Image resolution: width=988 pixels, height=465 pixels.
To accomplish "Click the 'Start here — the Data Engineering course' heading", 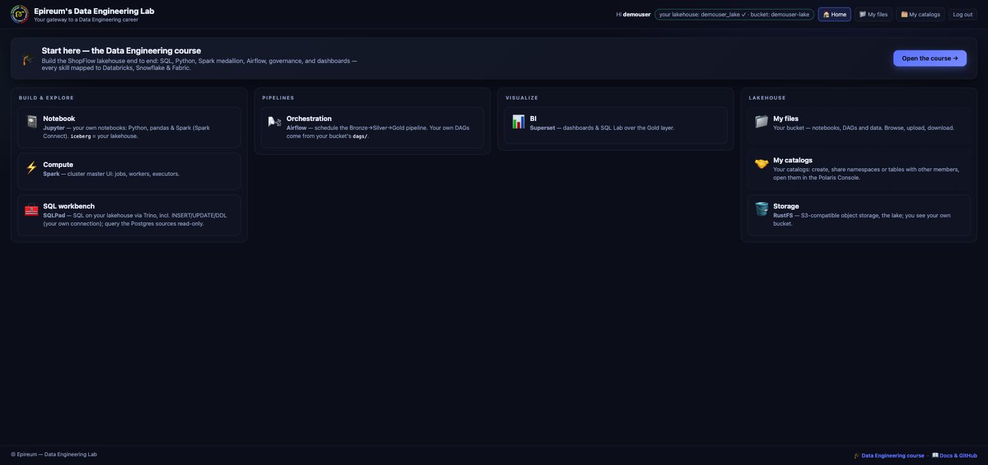I will (x=122, y=50).
